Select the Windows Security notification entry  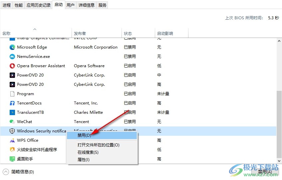(42, 131)
